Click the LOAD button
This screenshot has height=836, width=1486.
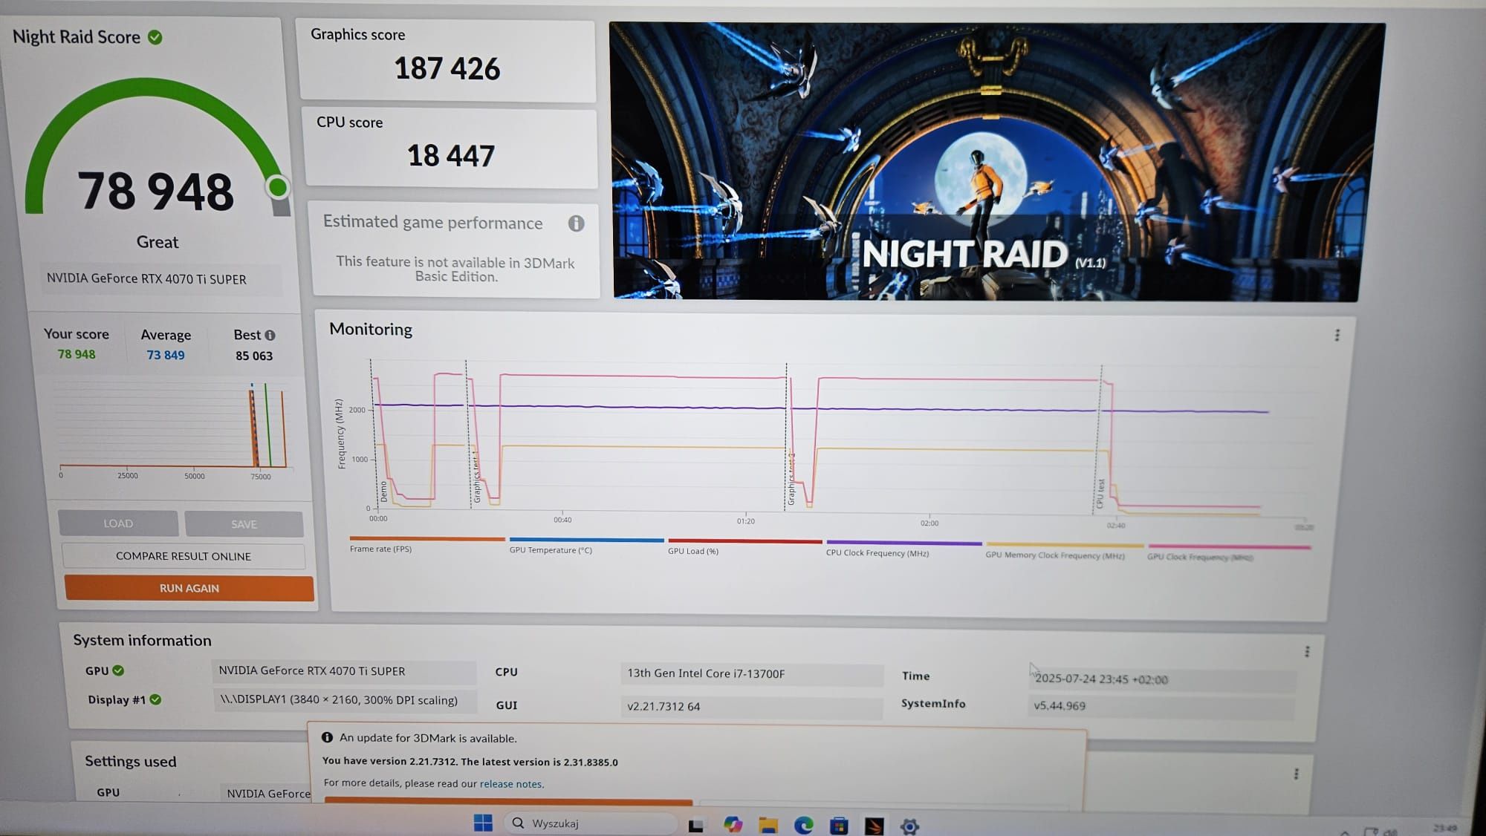tap(118, 523)
